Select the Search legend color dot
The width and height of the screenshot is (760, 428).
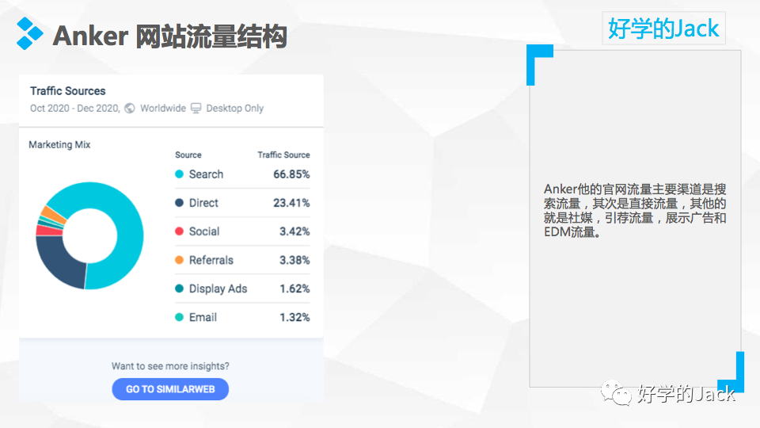point(180,174)
